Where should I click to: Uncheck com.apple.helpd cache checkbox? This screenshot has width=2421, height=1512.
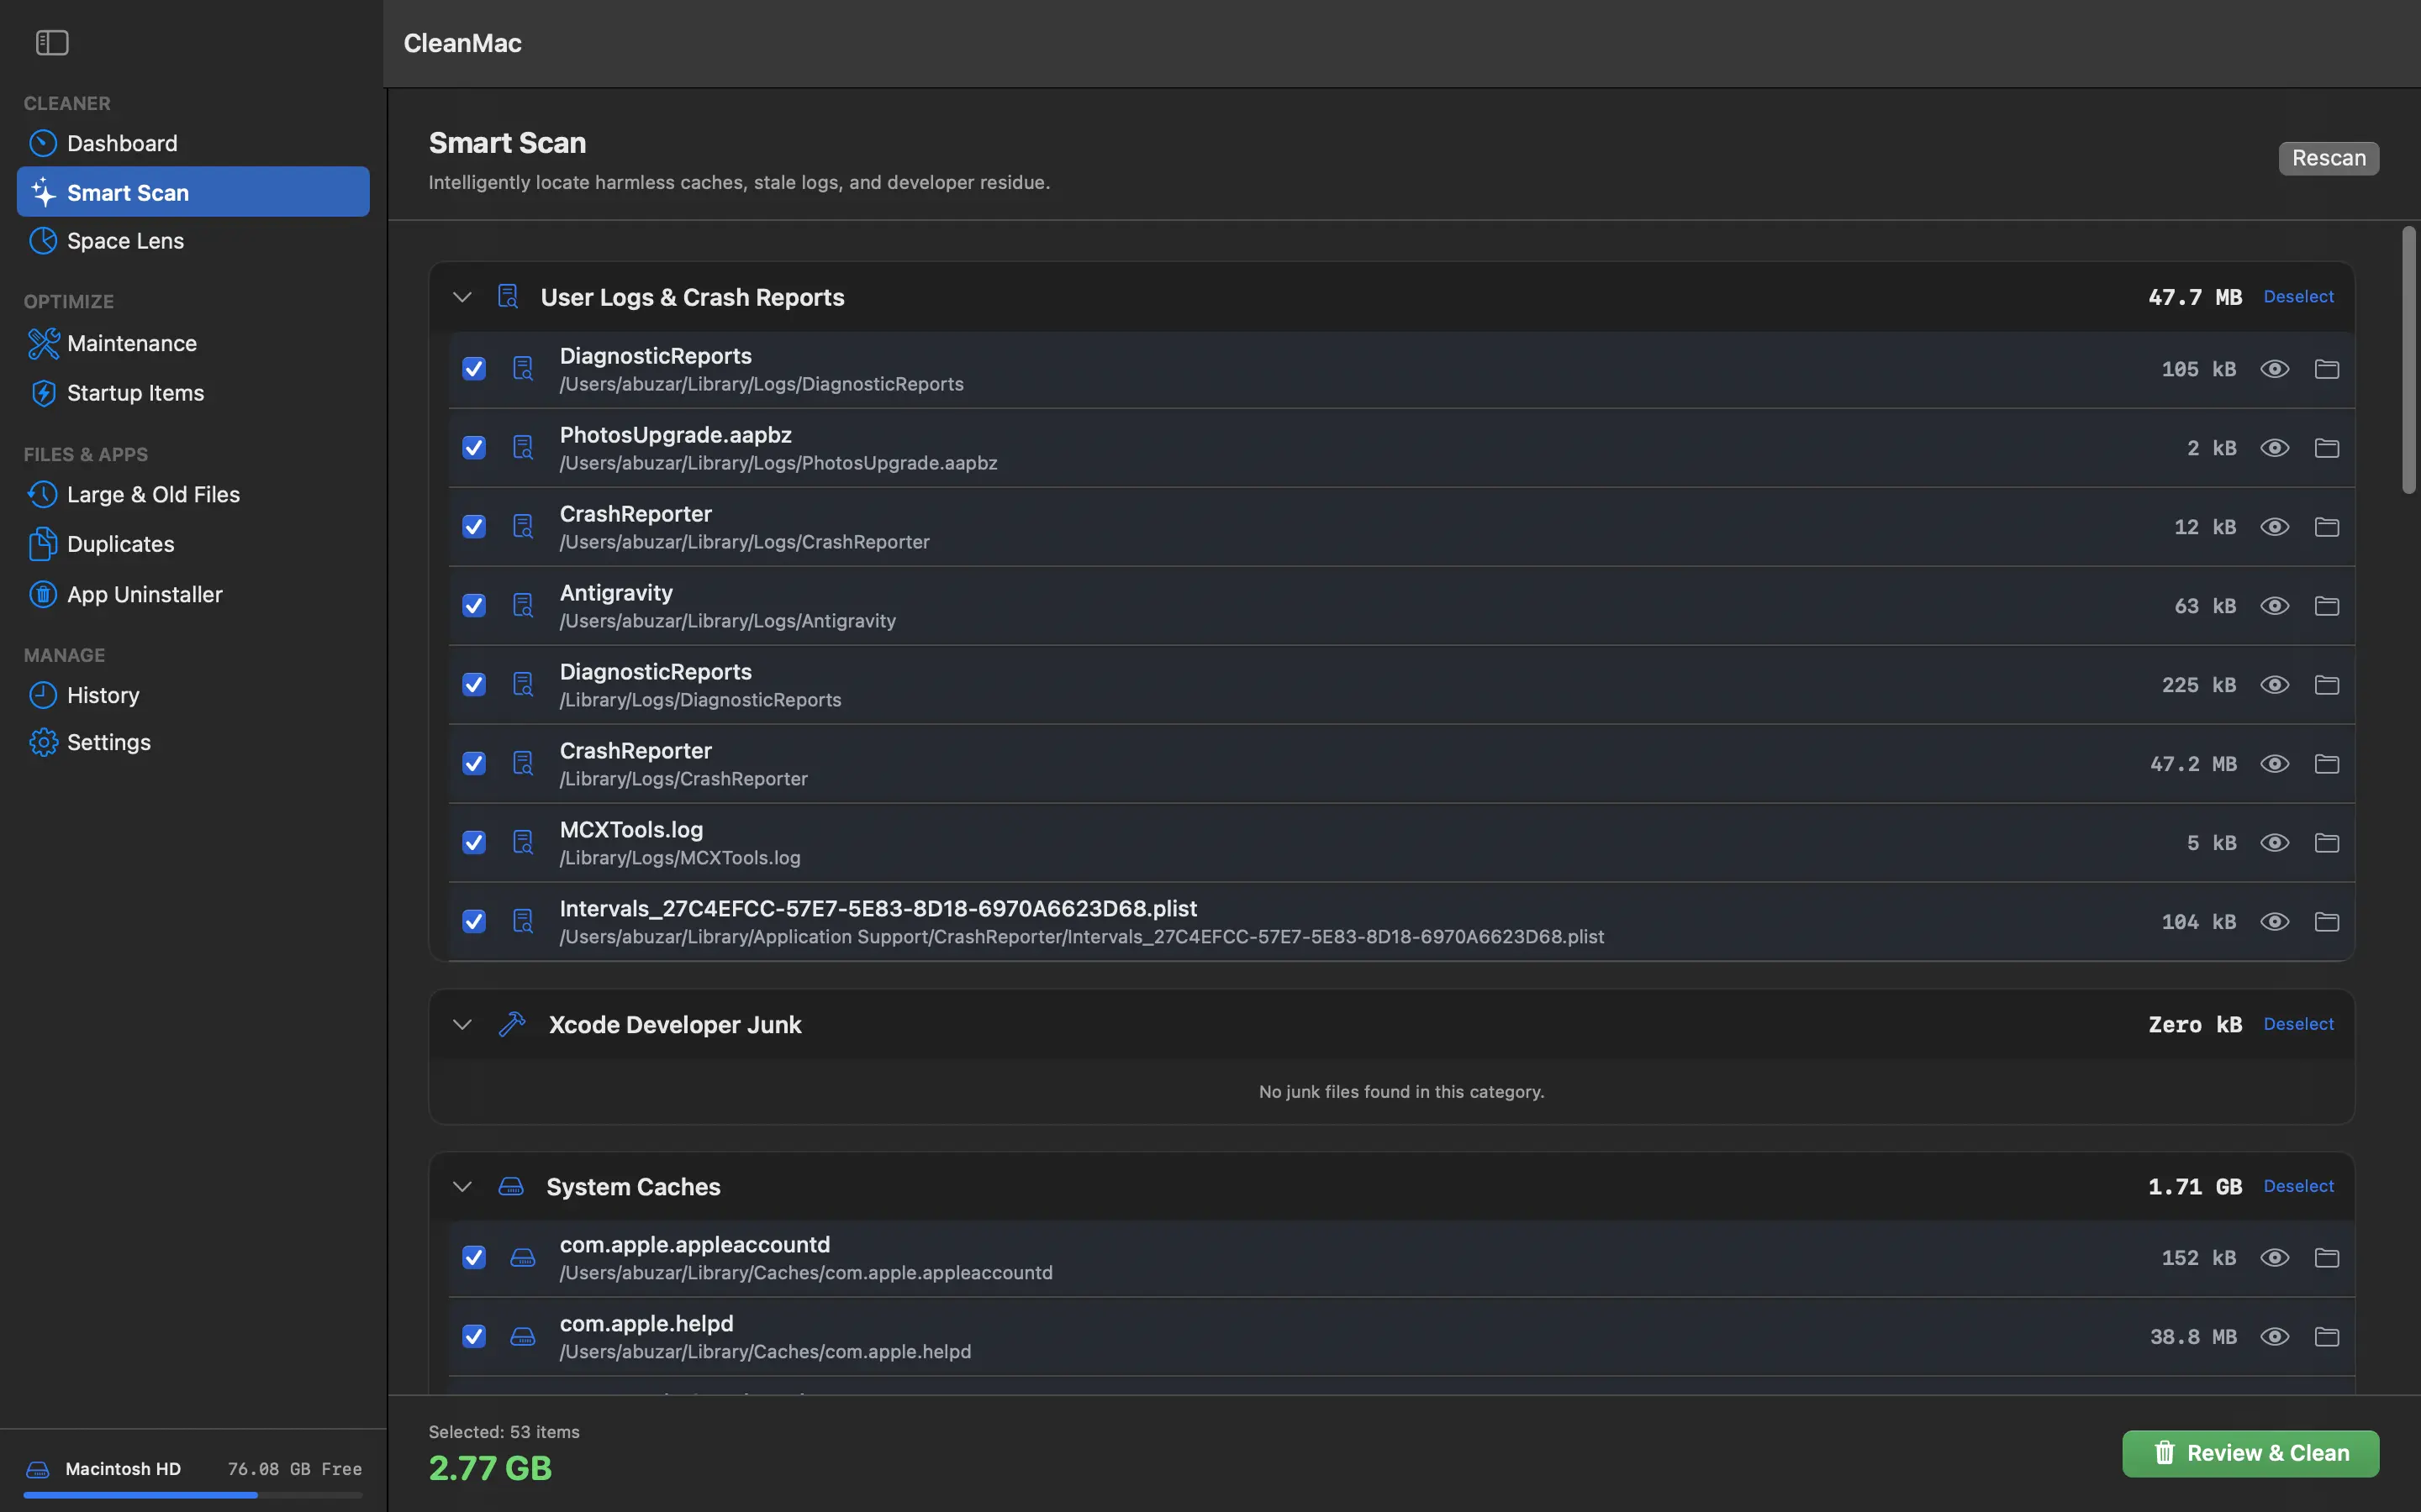pyautogui.click(x=474, y=1337)
